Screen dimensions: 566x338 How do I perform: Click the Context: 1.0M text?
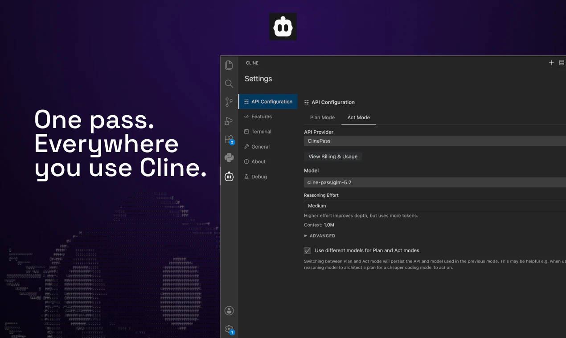point(319,225)
